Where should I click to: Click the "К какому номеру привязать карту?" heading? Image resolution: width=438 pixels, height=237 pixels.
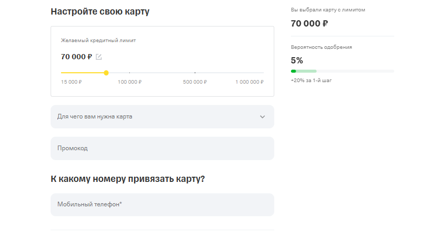tap(128, 179)
